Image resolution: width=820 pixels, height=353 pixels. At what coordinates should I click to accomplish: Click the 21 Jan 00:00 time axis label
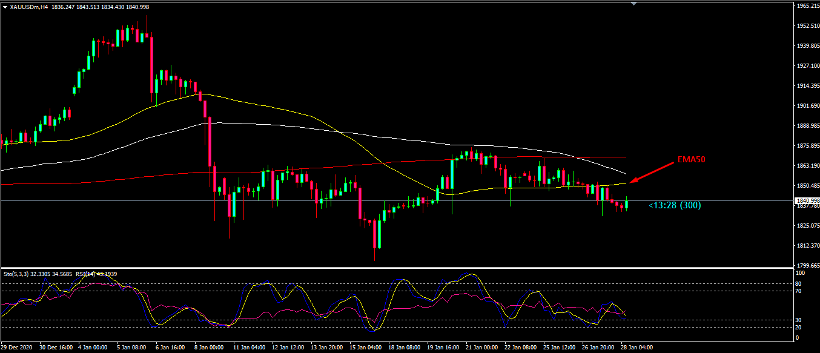pos(482,348)
